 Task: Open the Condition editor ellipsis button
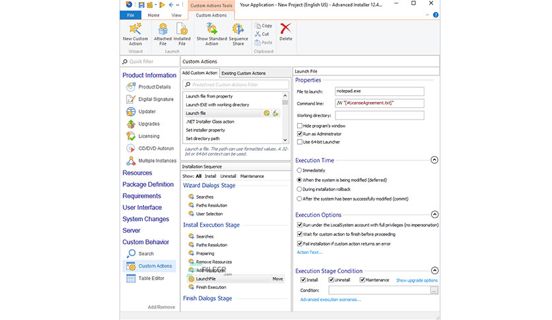coord(434,290)
